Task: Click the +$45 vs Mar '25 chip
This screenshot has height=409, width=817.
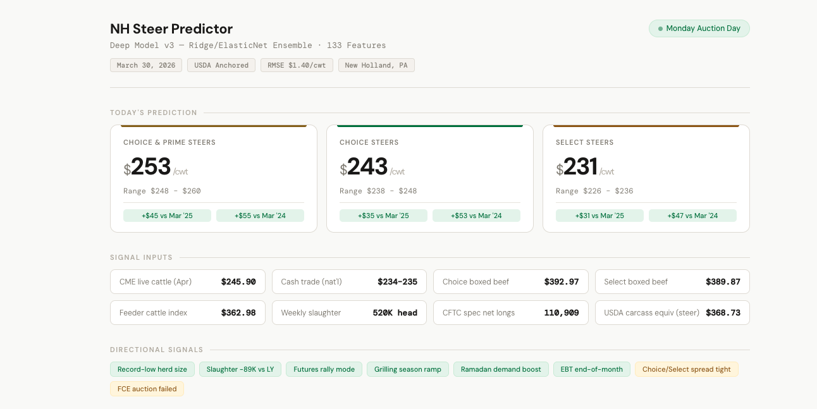Action: click(167, 216)
